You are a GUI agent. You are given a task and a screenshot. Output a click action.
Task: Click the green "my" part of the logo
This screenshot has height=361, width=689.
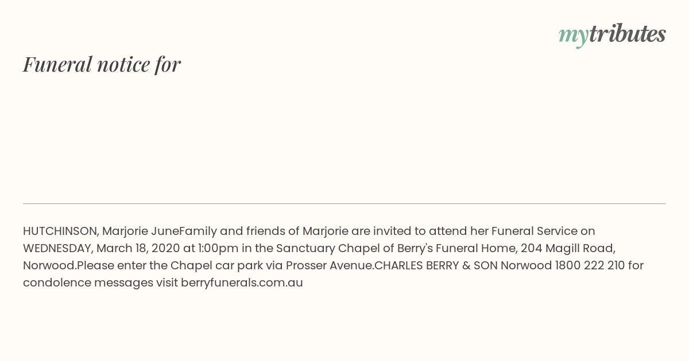point(574,36)
